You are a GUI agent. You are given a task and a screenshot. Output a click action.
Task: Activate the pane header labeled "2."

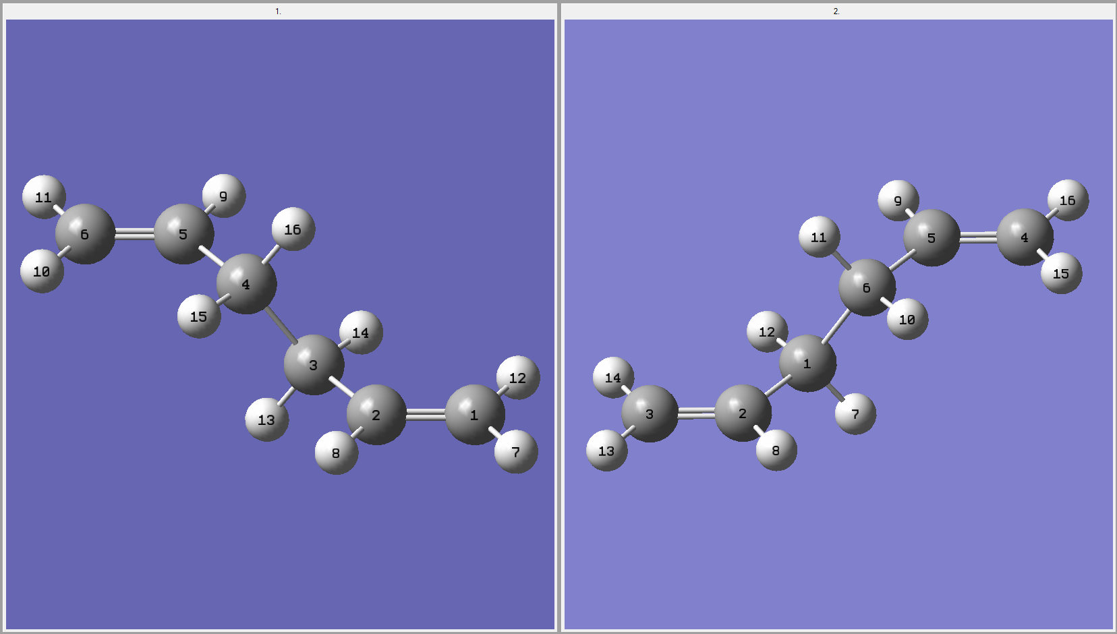point(837,11)
